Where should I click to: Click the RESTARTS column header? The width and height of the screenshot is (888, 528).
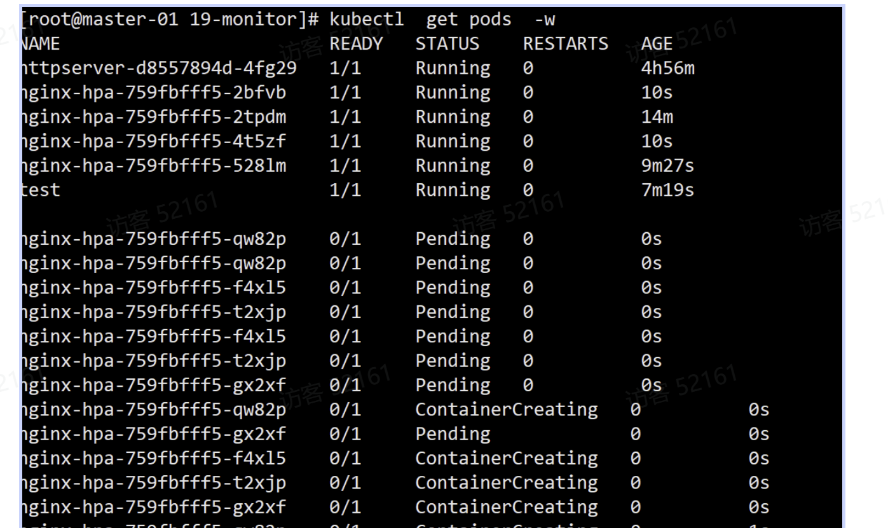click(x=565, y=44)
